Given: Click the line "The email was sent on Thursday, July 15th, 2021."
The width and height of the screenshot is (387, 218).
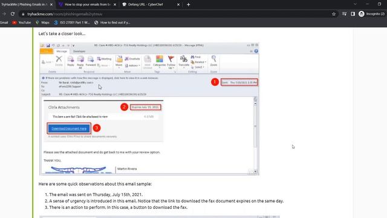Looking at the screenshot, I should [96, 194].
